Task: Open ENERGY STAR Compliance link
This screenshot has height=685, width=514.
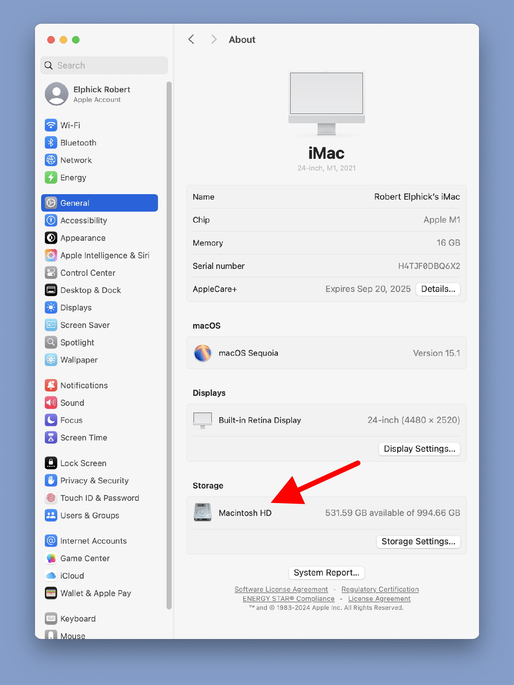Action: tap(289, 599)
